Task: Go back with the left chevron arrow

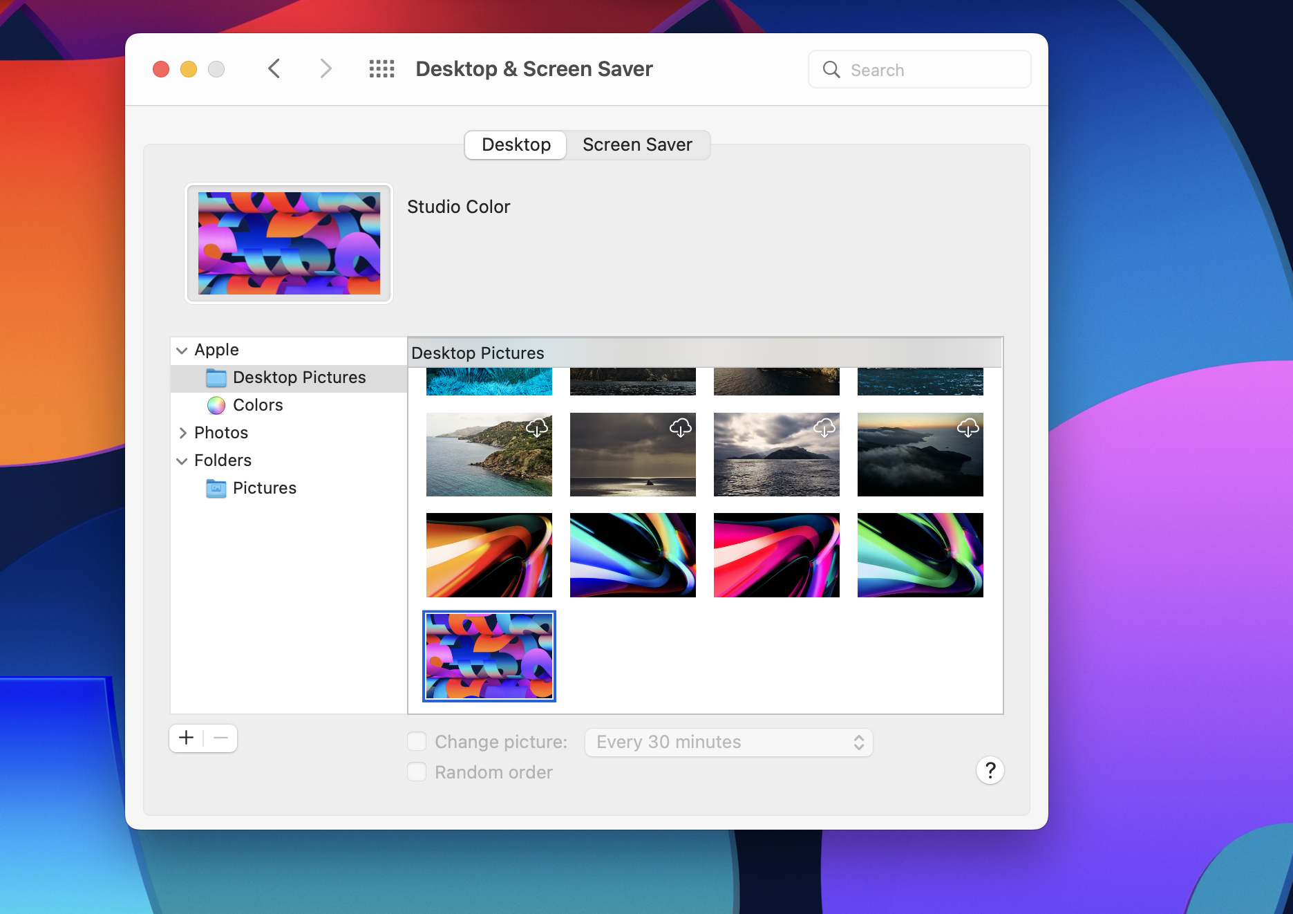Action: coord(274,68)
